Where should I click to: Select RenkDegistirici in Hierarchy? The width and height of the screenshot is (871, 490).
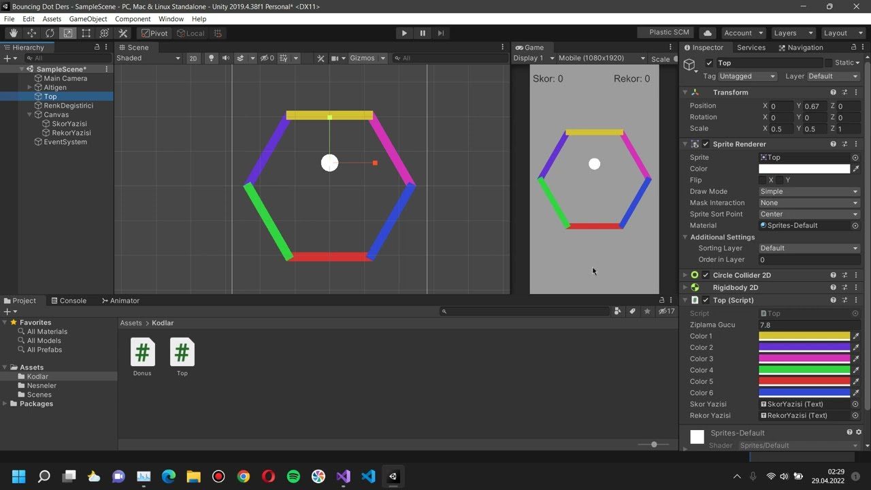pos(68,105)
